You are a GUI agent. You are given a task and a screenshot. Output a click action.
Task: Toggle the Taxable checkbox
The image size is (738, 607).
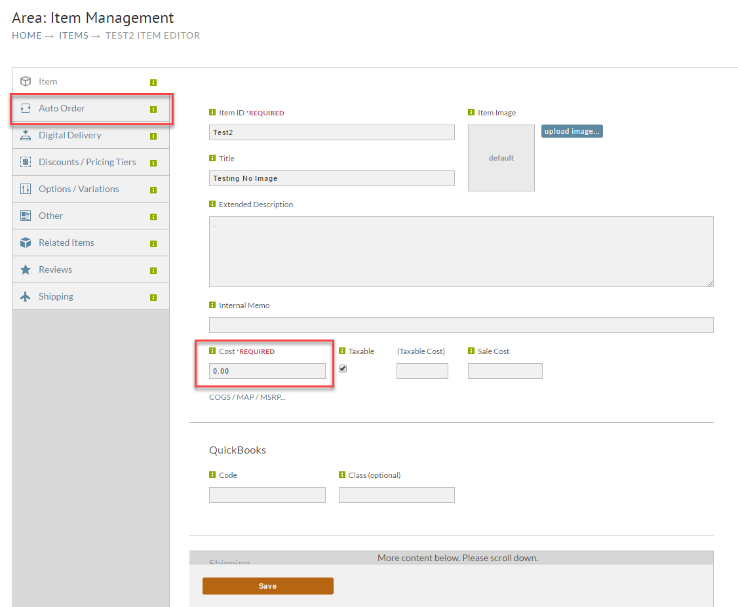[343, 368]
